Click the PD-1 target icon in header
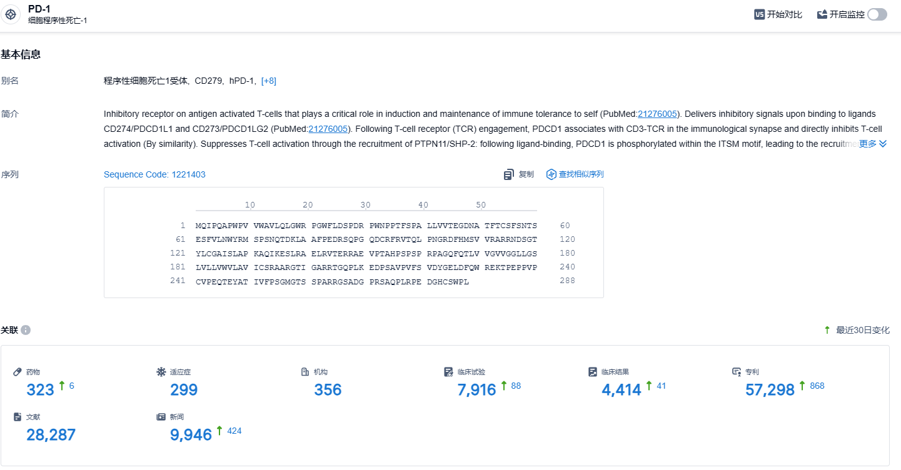Image resolution: width=901 pixels, height=470 pixels. tap(11, 14)
